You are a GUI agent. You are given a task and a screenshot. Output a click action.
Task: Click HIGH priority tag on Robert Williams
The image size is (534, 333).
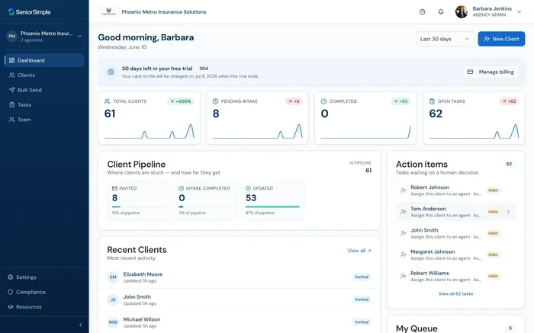tap(493, 276)
